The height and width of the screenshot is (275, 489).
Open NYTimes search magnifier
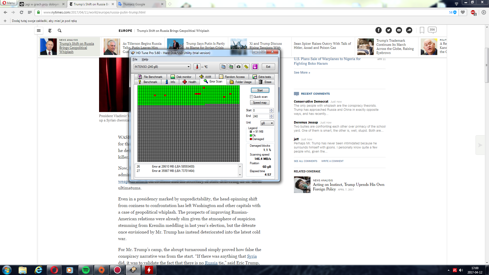pos(60,31)
